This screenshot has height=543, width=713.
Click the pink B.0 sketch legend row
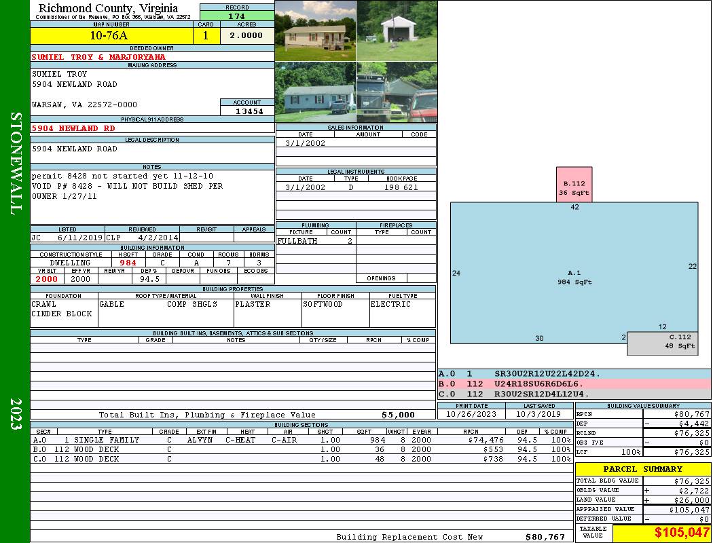(574, 383)
